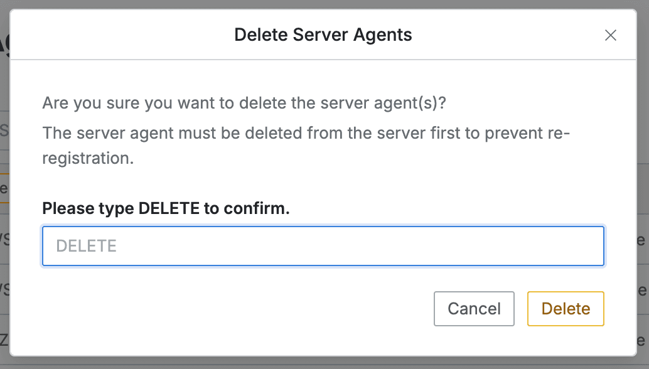Confirm server agent removal with Delete

(x=566, y=309)
